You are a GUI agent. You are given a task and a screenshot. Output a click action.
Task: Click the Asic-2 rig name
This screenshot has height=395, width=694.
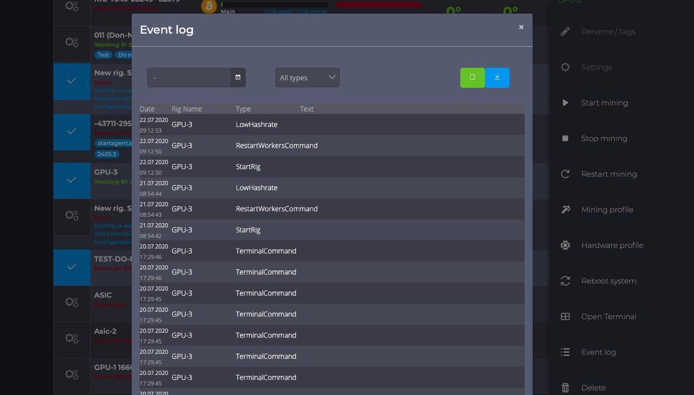[x=105, y=331]
